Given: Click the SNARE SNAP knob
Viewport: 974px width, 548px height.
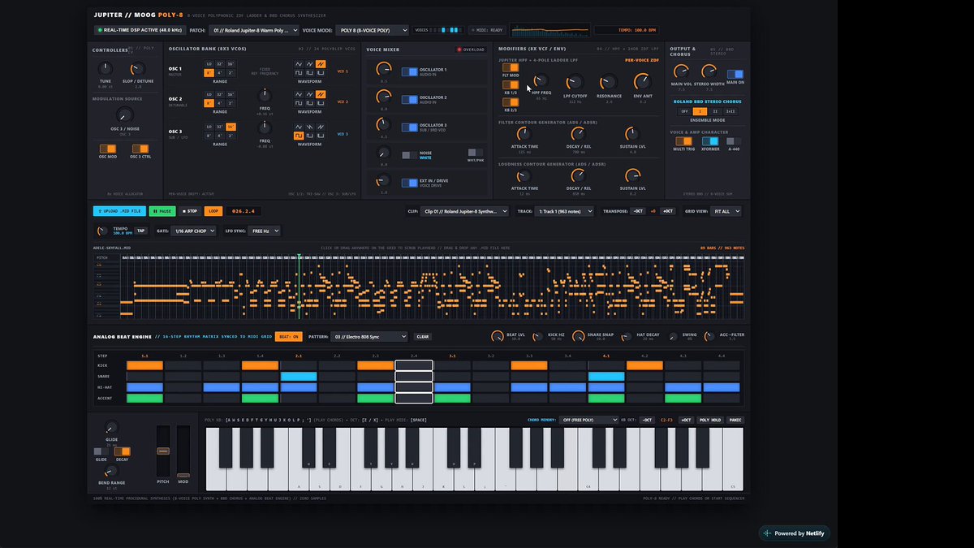Looking at the screenshot, I should pos(578,336).
